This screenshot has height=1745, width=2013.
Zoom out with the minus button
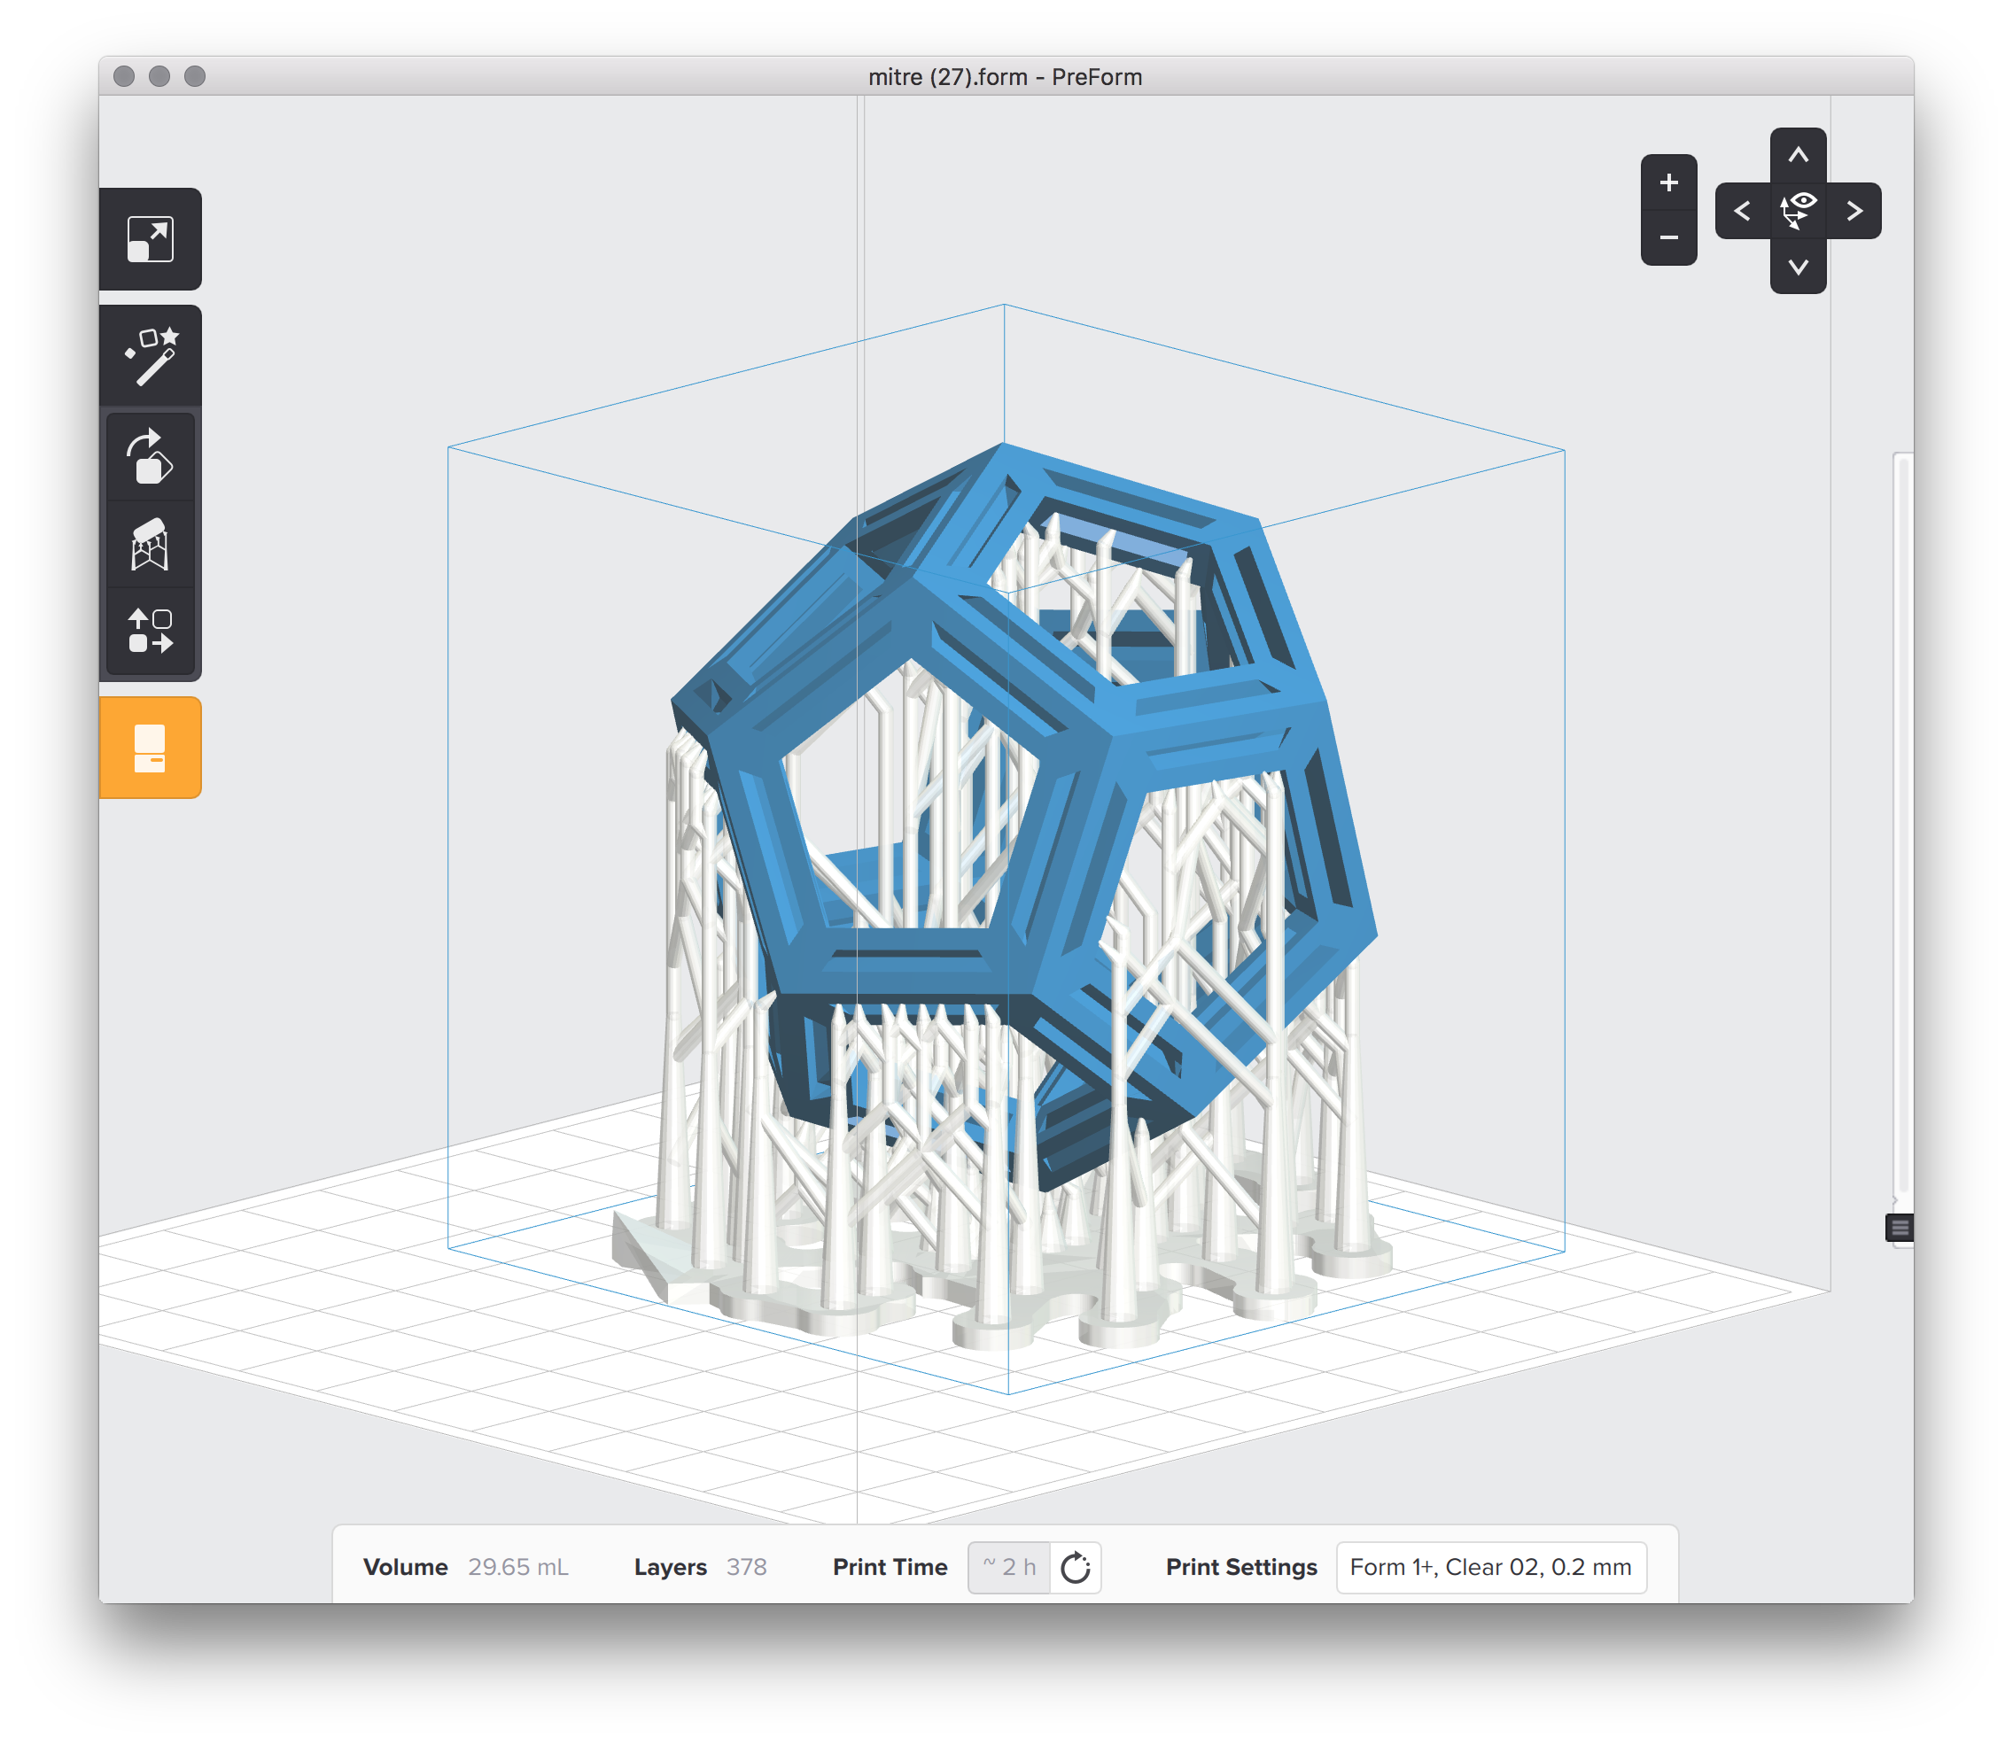click(1668, 239)
